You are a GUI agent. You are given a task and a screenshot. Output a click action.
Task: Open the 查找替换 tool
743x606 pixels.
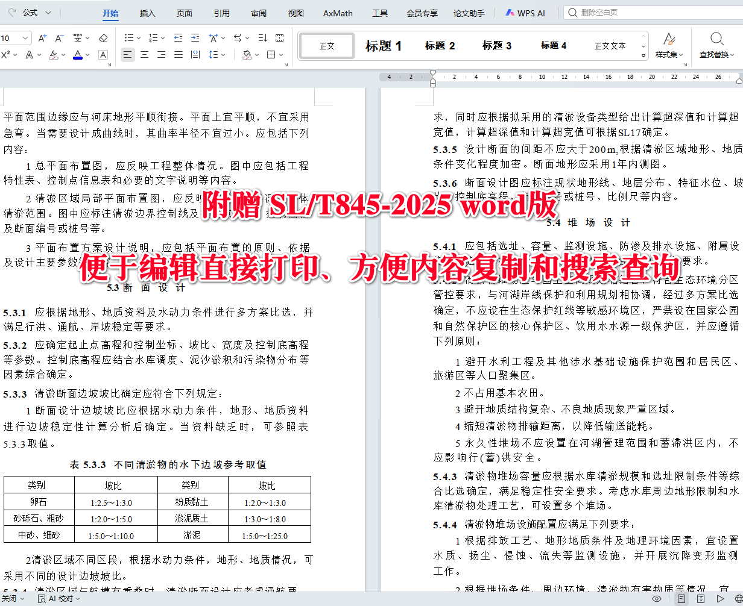[x=716, y=46]
